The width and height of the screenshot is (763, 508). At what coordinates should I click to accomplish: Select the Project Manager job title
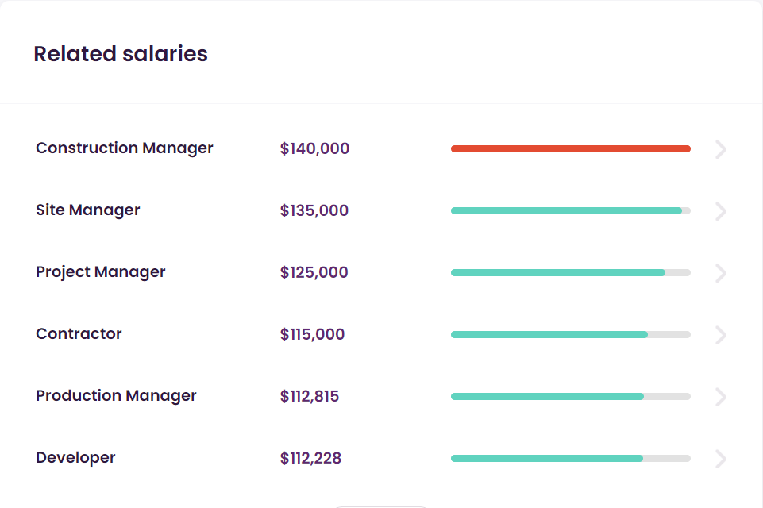(101, 272)
